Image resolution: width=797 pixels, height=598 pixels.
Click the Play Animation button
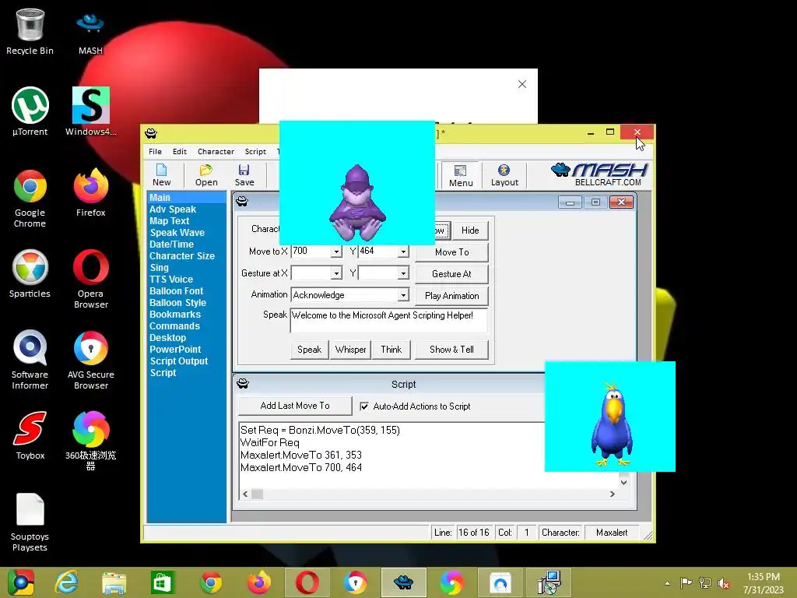[x=451, y=296]
